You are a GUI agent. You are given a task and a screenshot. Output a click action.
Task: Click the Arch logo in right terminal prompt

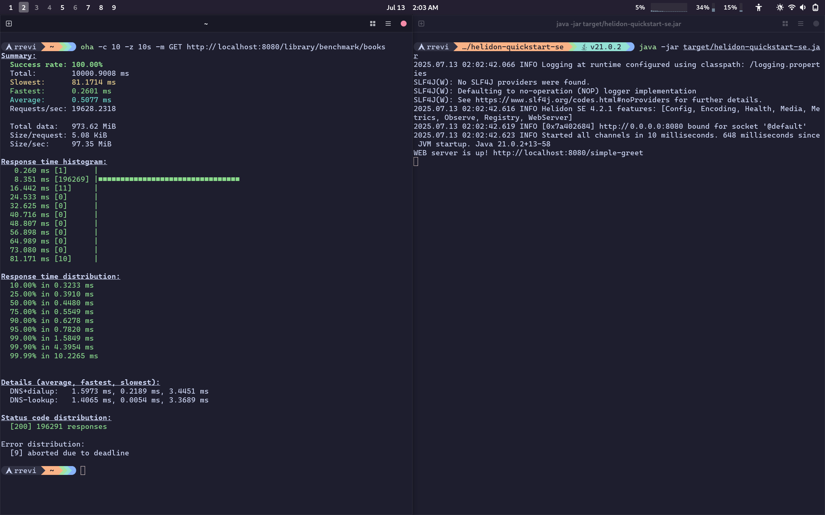tap(421, 47)
